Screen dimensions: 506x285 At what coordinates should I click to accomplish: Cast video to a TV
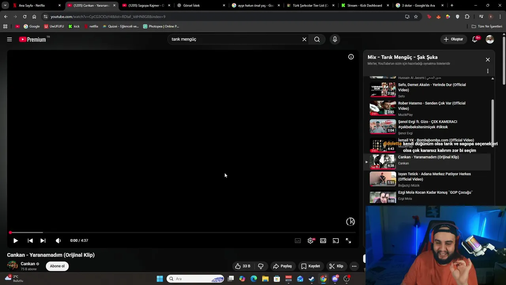[336, 241]
